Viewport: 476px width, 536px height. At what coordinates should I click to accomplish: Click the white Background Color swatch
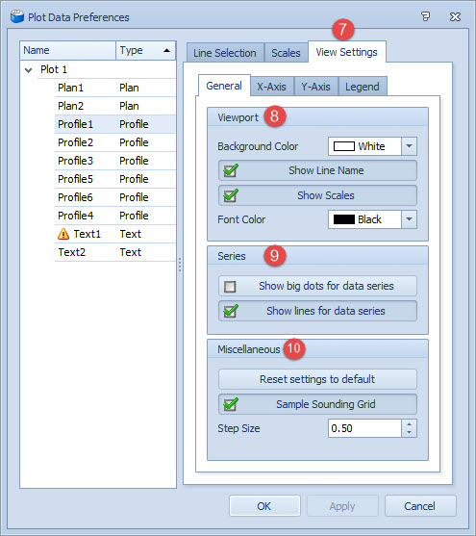343,146
